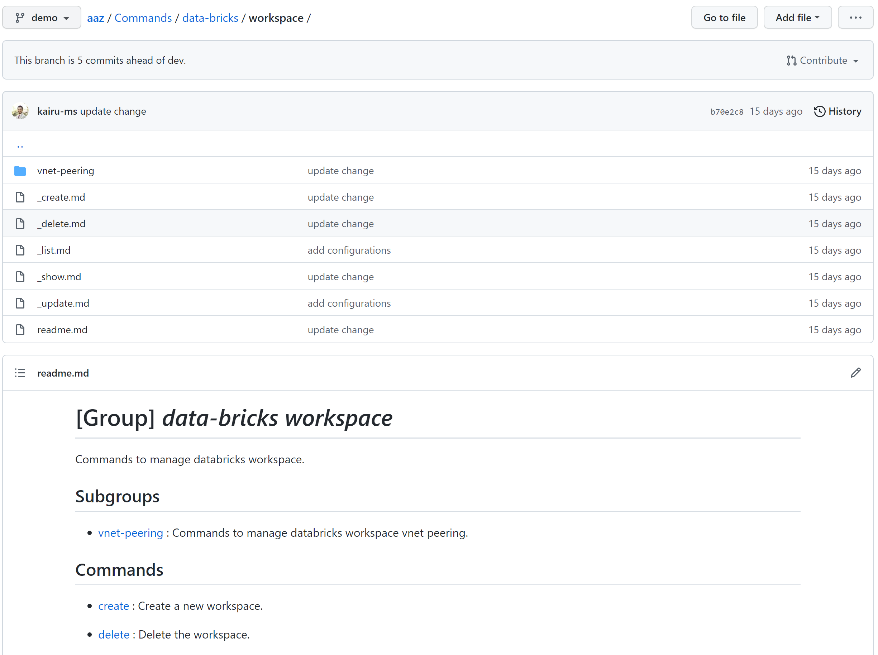This screenshot has width=878, height=655.
Task: Open the vnet-peering folder
Action: click(x=66, y=171)
